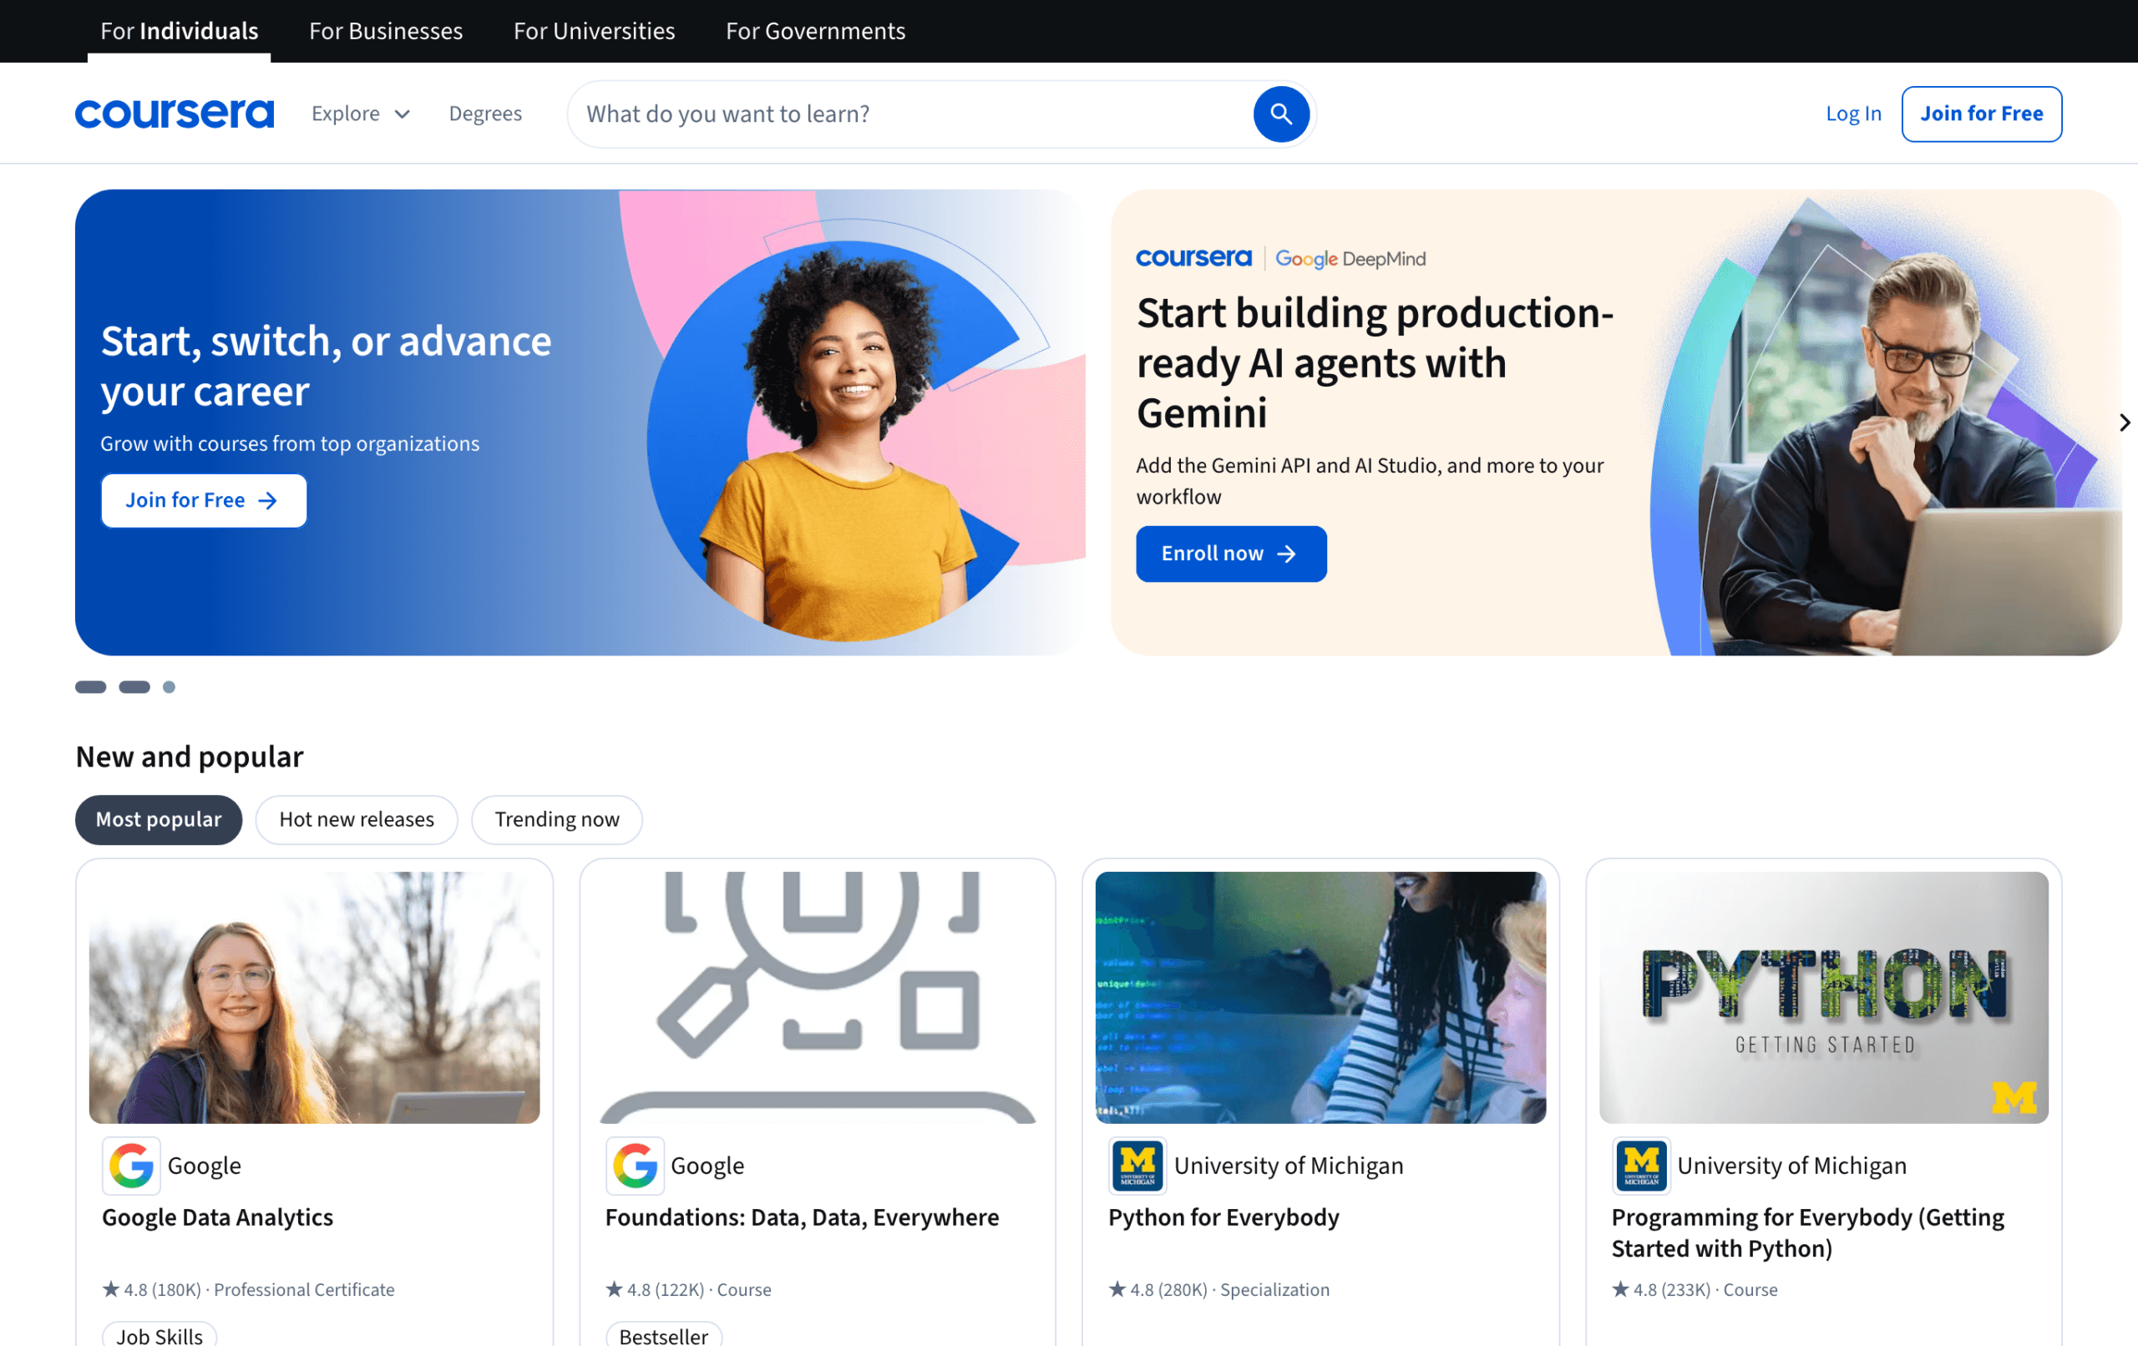2138x1346 pixels.
Task: Click Add the Gemini API and AI Studio description
Action: pyautogui.click(x=1370, y=481)
